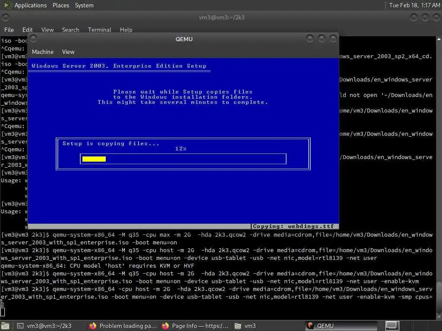442x331 pixels.
Task: Open QEMU View menu
Action: (x=68, y=52)
